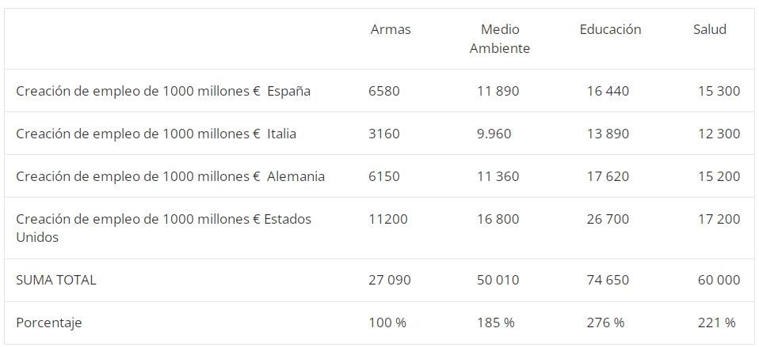Select the Estados Unidos row label
759x347 pixels.
[164, 228]
